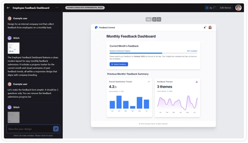This screenshot has width=248, height=143.
Task: Click the icon on the Feedback Themes card
Action: pyautogui.click(x=197, y=82)
